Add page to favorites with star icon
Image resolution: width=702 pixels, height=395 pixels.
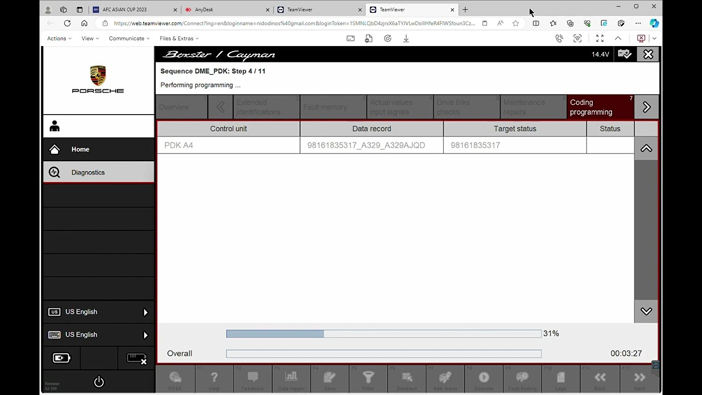[x=516, y=23]
